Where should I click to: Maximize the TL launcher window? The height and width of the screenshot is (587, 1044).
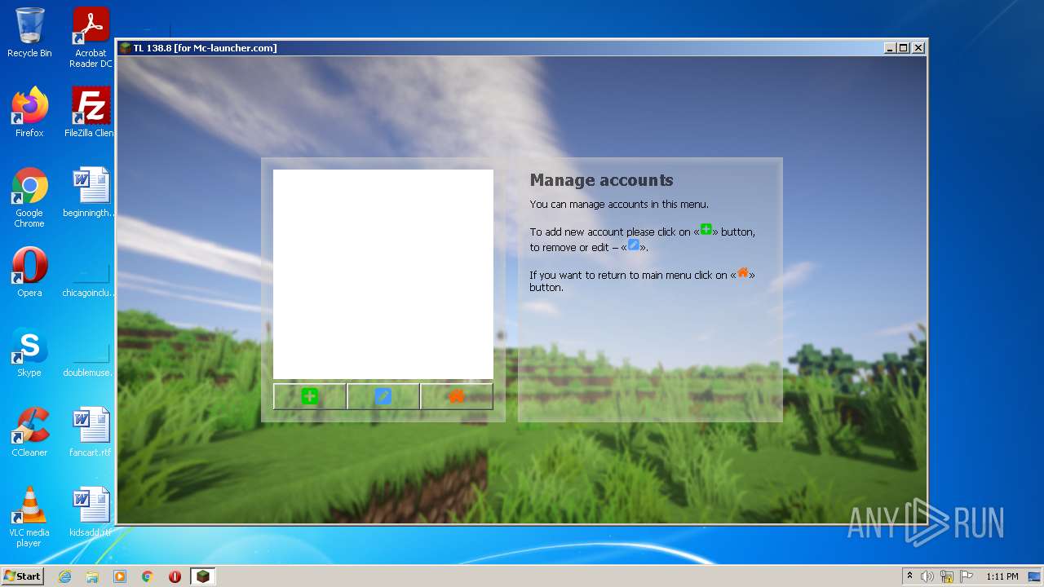coord(904,48)
